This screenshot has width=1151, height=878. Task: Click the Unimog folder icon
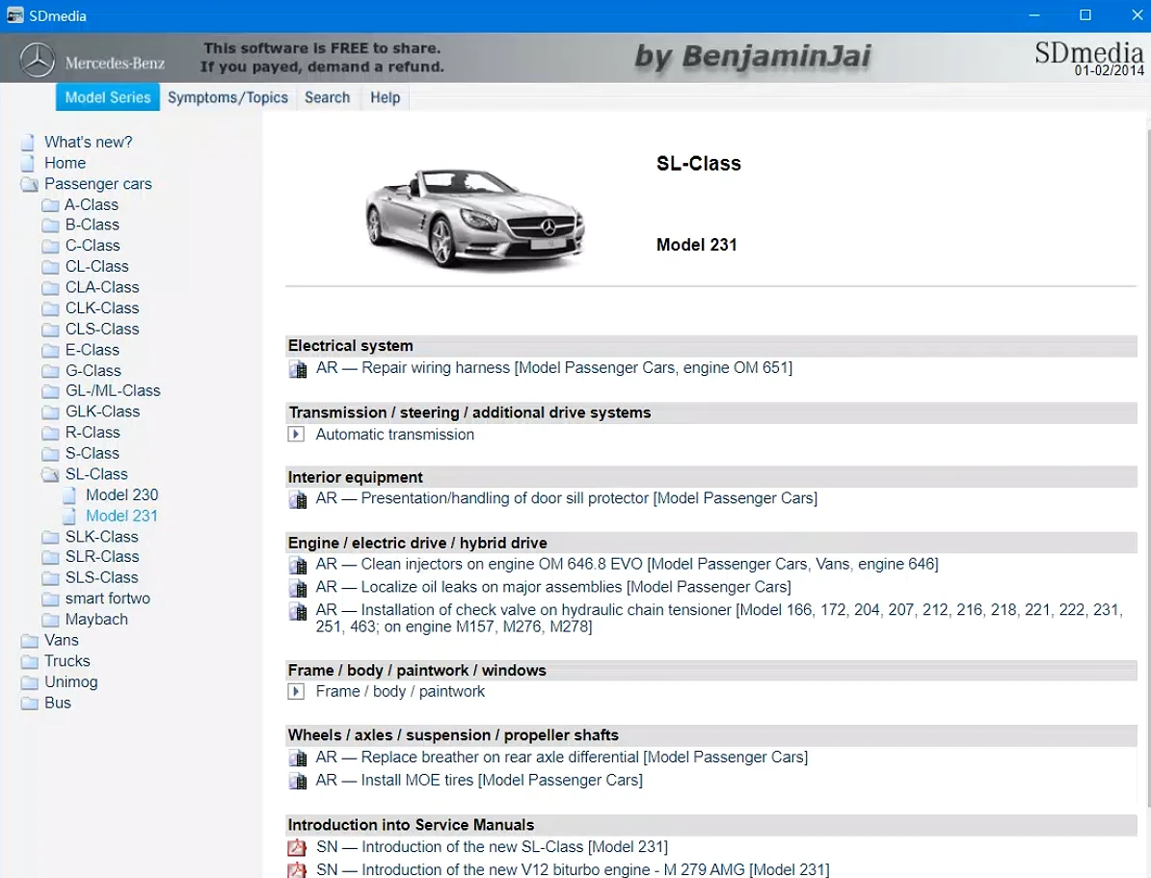29,682
